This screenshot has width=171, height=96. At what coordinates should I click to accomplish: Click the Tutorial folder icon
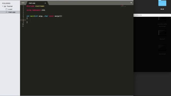(x=5, y=6)
